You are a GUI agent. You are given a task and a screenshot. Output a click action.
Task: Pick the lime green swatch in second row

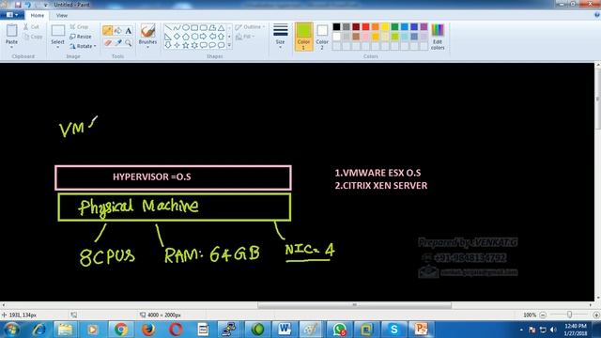pos(394,37)
